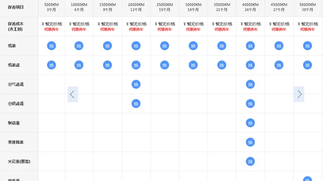Image resolution: width=323 pixels, height=181 pixels.
Task: Click the 变速箱油 row label
Action: pos(16,142)
